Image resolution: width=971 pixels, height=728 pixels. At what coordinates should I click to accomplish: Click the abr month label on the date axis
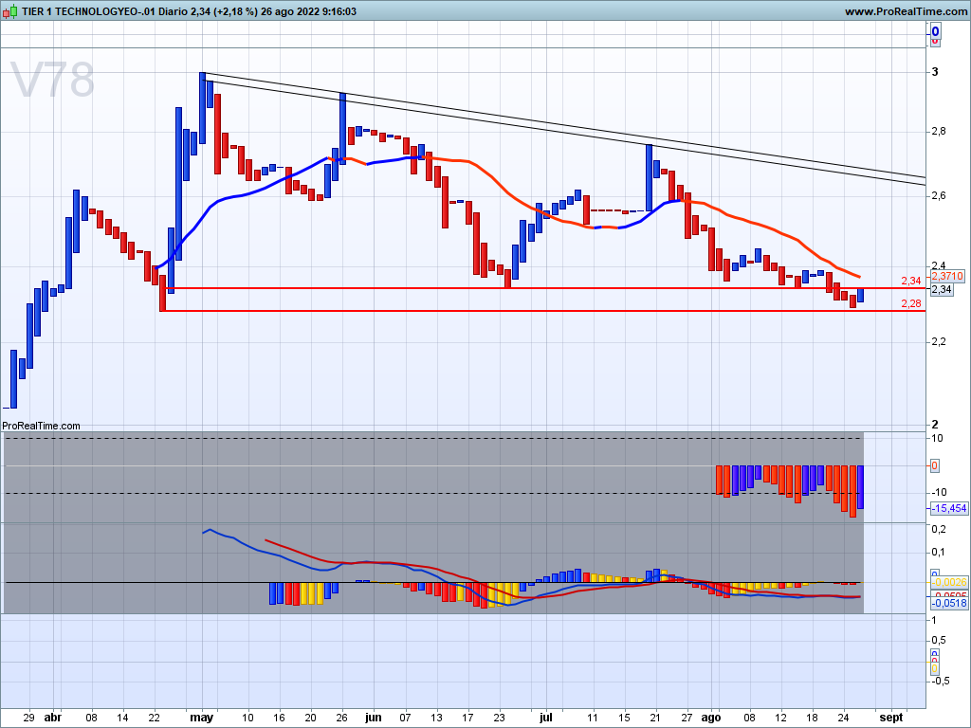pos(53,718)
